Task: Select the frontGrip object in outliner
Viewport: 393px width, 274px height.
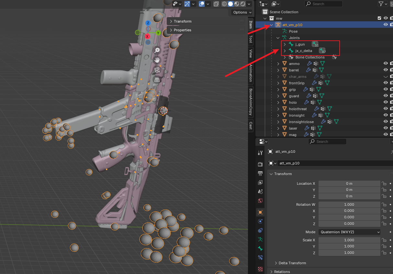Action: (297, 83)
